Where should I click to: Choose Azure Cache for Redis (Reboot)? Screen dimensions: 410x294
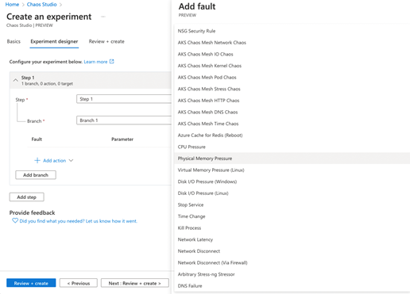[292, 136]
